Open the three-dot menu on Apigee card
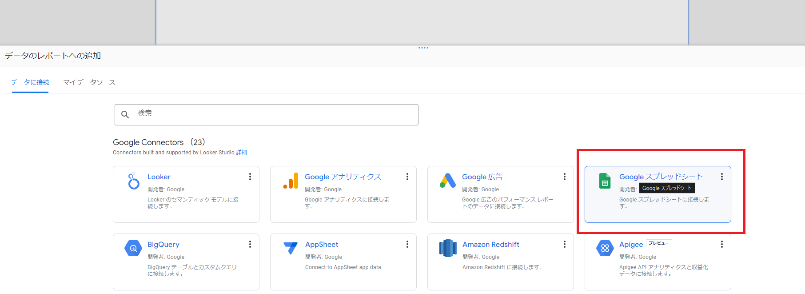Screen dimensions: 805x294 (x=722, y=244)
